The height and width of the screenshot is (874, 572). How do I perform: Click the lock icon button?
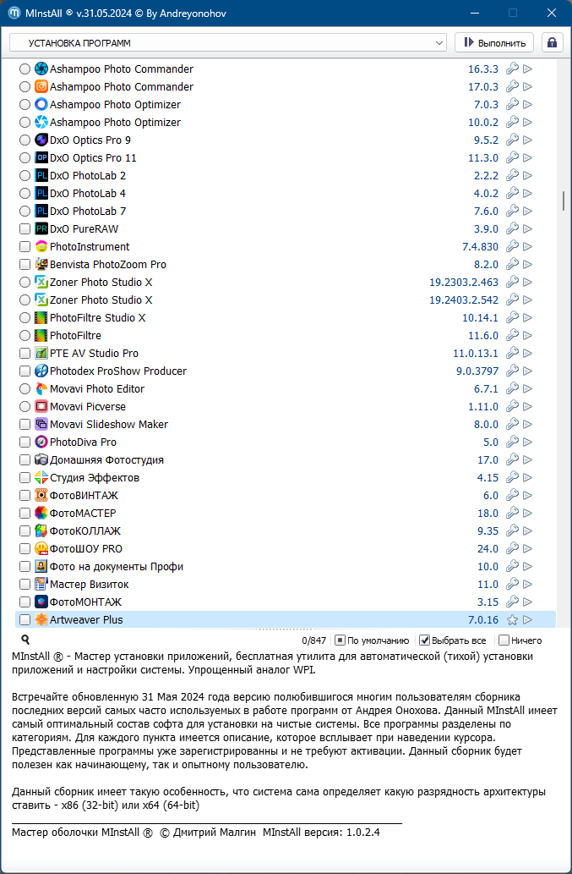click(x=552, y=43)
